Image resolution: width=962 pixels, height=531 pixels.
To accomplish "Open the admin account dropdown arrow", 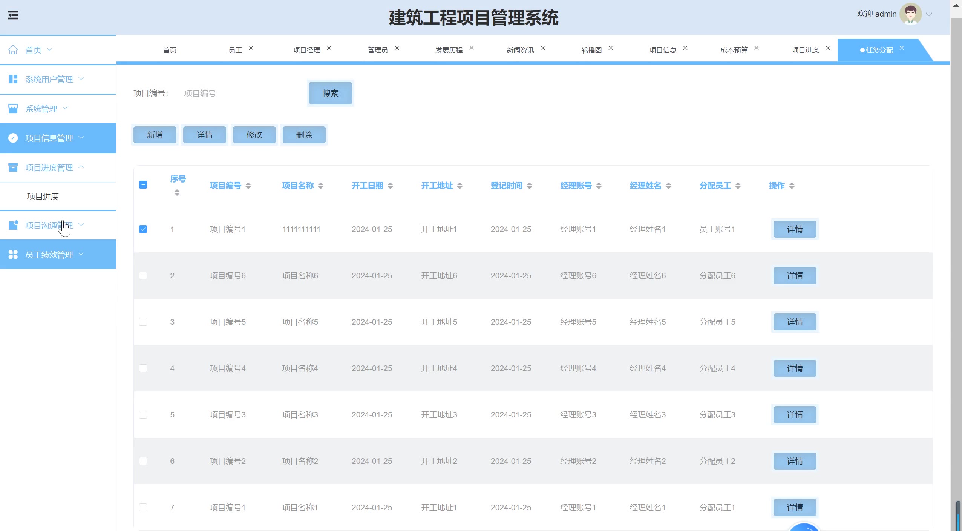I will 929,14.
